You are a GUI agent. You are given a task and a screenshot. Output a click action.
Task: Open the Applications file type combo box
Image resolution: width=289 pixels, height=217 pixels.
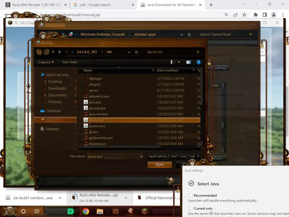pyautogui.click(x=174, y=156)
